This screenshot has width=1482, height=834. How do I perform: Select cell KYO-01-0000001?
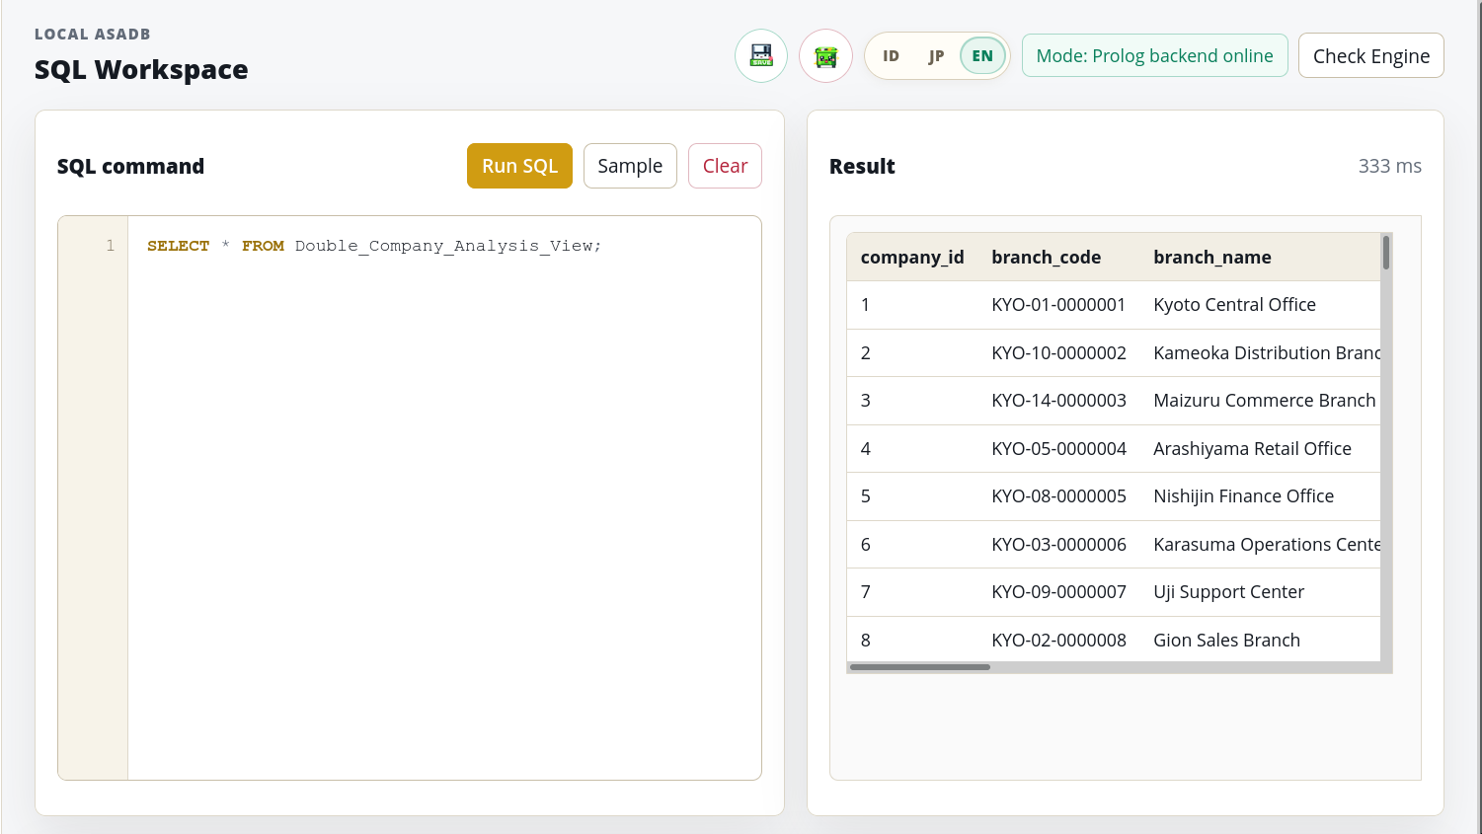(1058, 305)
